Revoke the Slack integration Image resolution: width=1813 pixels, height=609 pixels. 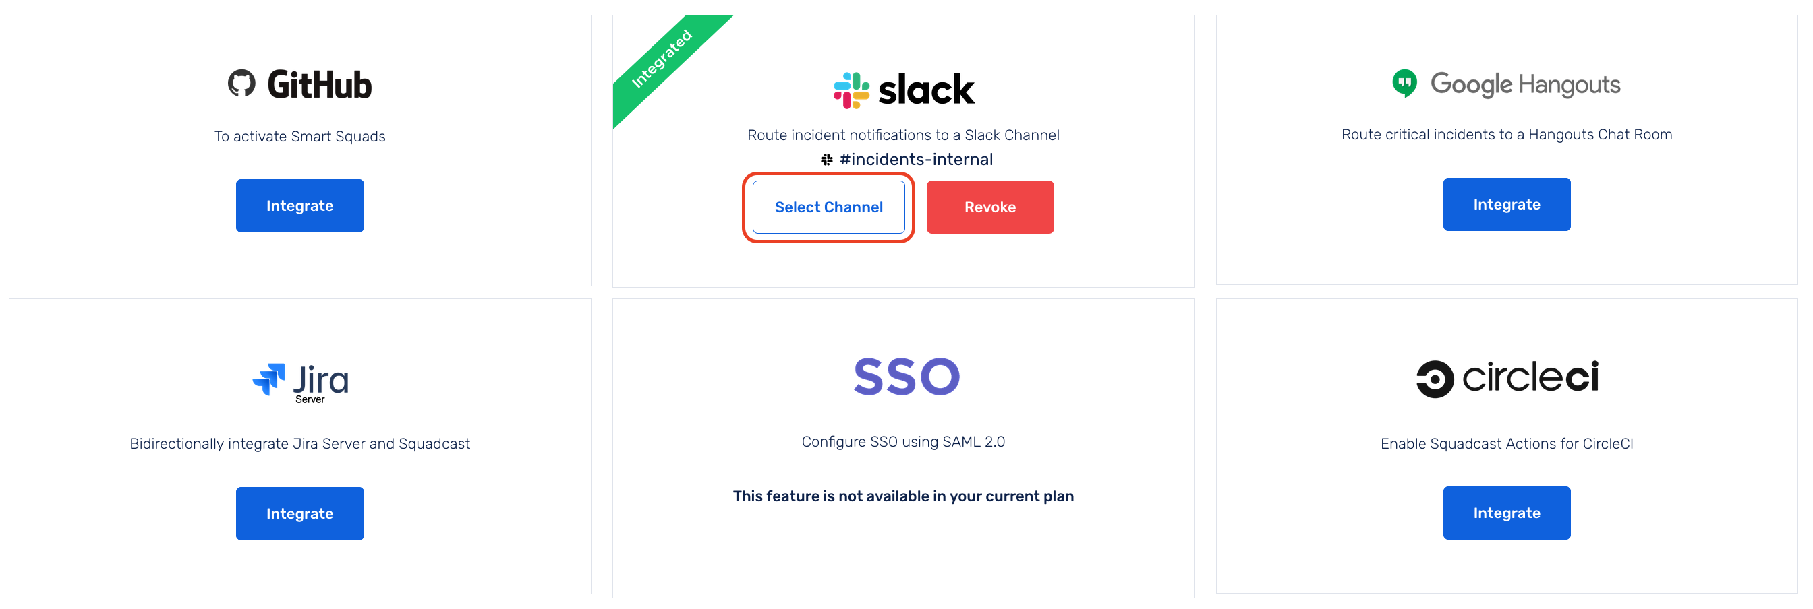989,207
